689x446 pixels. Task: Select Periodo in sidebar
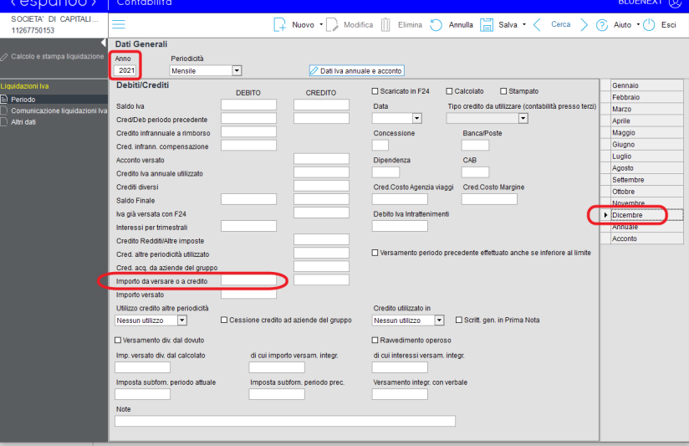tap(23, 100)
